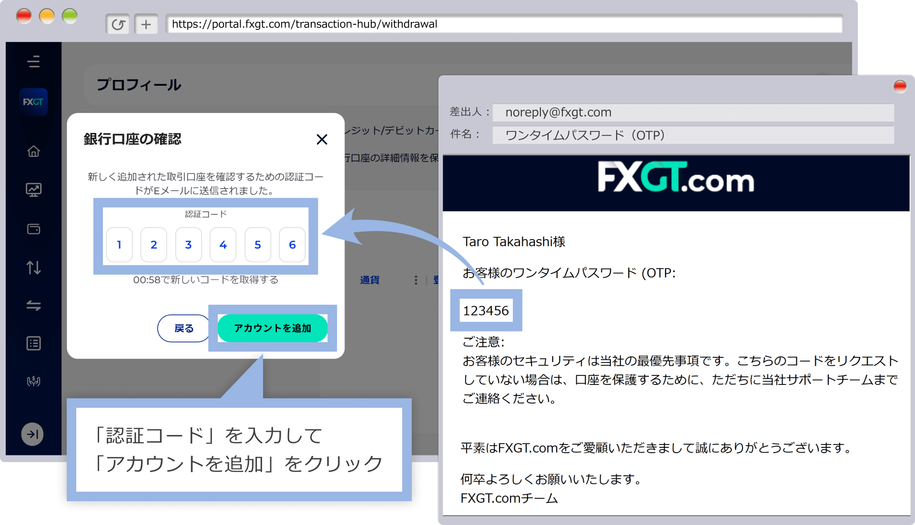
Task: Open the deposit/withdrawal up-down arrows icon
Action: (33, 267)
